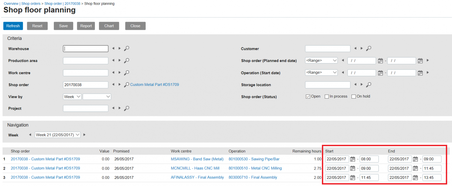Enable the In process status checkbox
Image resolution: width=452 pixels, height=186 pixels.
click(327, 96)
